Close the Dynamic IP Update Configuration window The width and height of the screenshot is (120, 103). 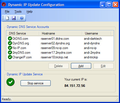pos(115,5)
